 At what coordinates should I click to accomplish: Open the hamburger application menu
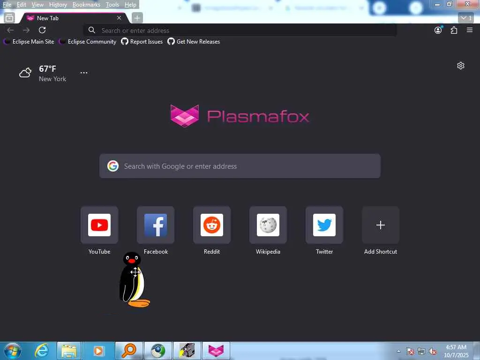tap(470, 30)
